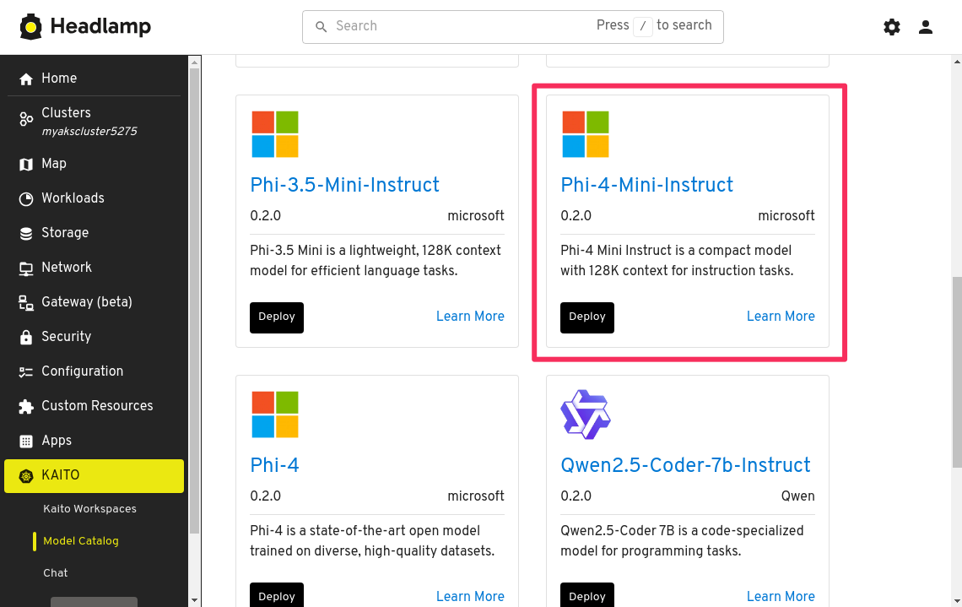This screenshot has width=962, height=607.
Task: Open the user account icon
Action: click(x=926, y=27)
